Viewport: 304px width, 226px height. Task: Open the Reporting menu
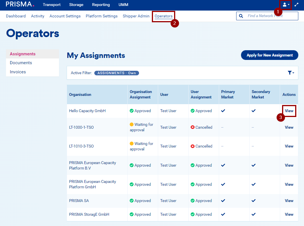101,5
